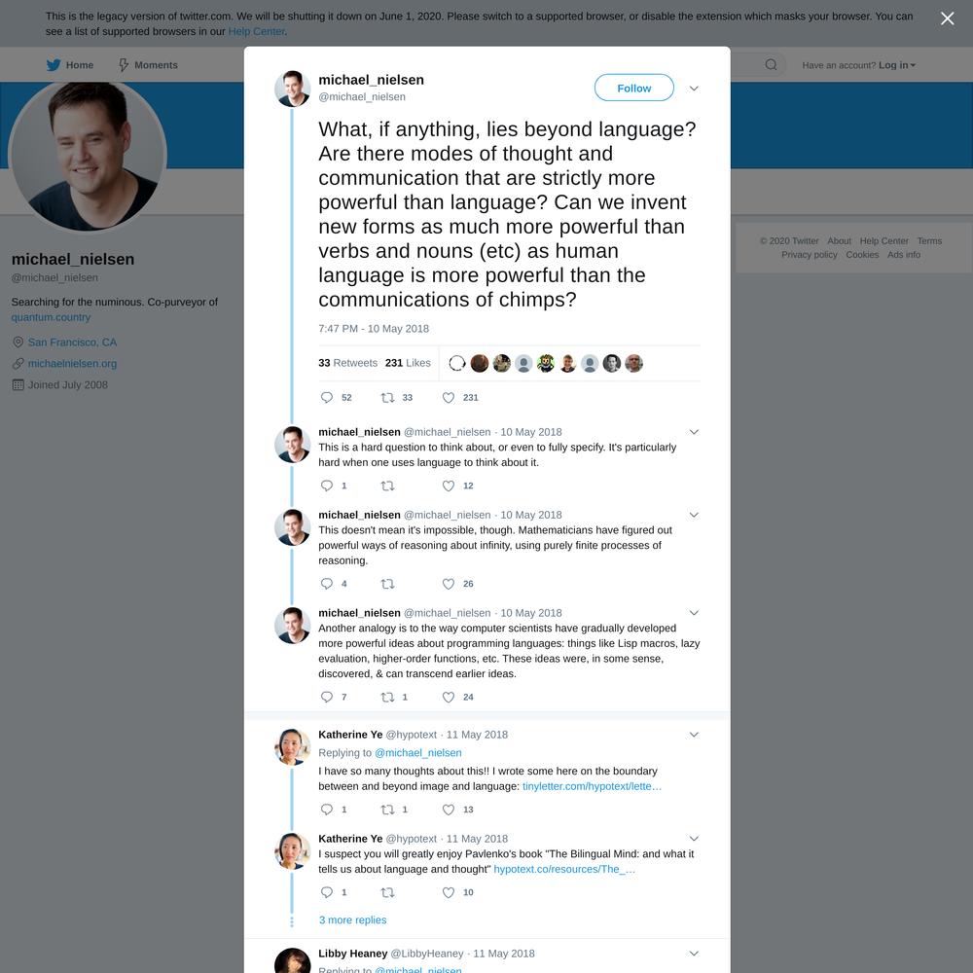Image resolution: width=973 pixels, height=973 pixels.
Task: Dismiss the legacy version banner
Action: click(947, 18)
